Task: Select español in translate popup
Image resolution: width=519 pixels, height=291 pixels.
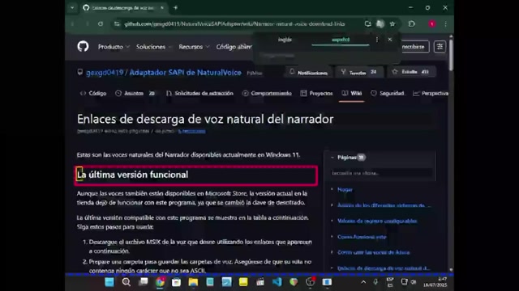Action: [341, 40]
